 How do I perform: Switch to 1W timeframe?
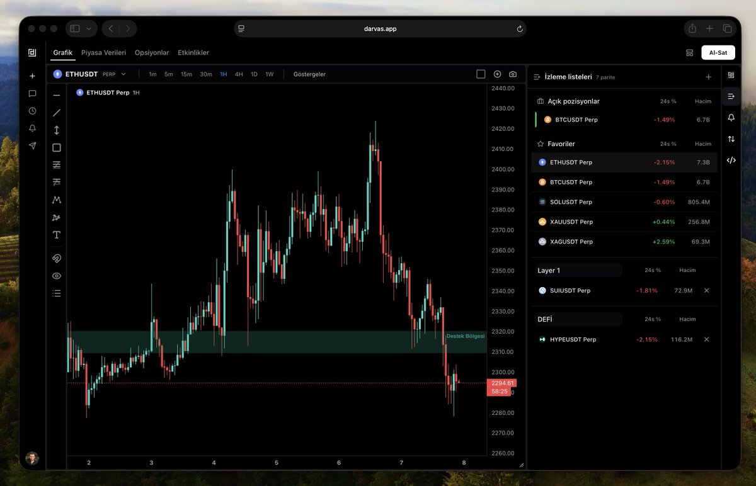(x=270, y=74)
